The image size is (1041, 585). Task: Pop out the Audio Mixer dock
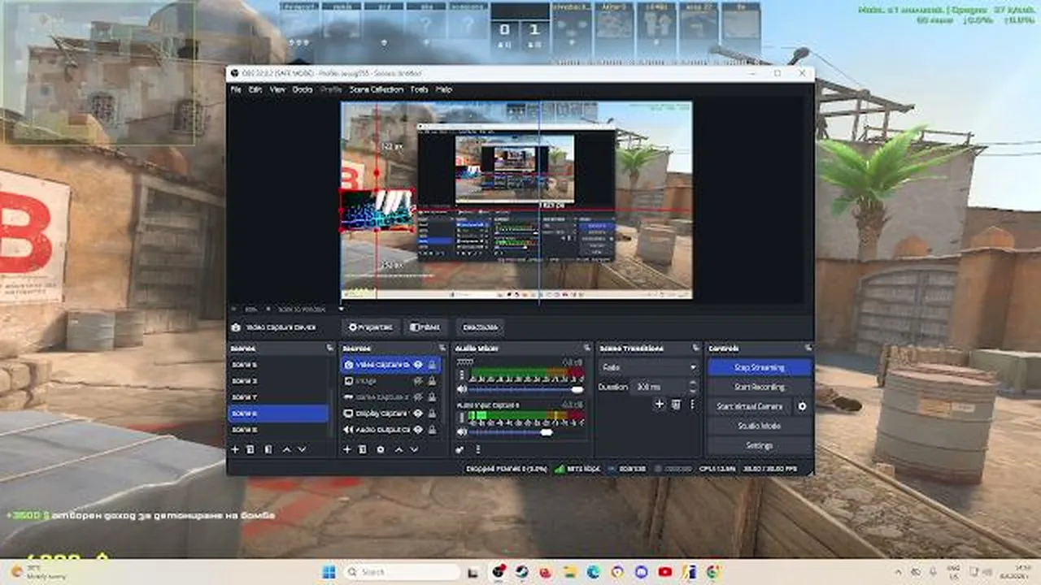pos(587,348)
